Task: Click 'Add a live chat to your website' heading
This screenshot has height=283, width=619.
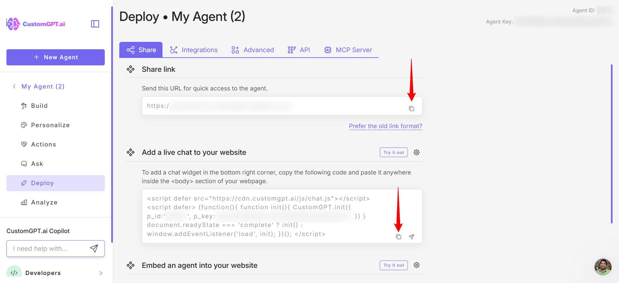Action: [194, 152]
